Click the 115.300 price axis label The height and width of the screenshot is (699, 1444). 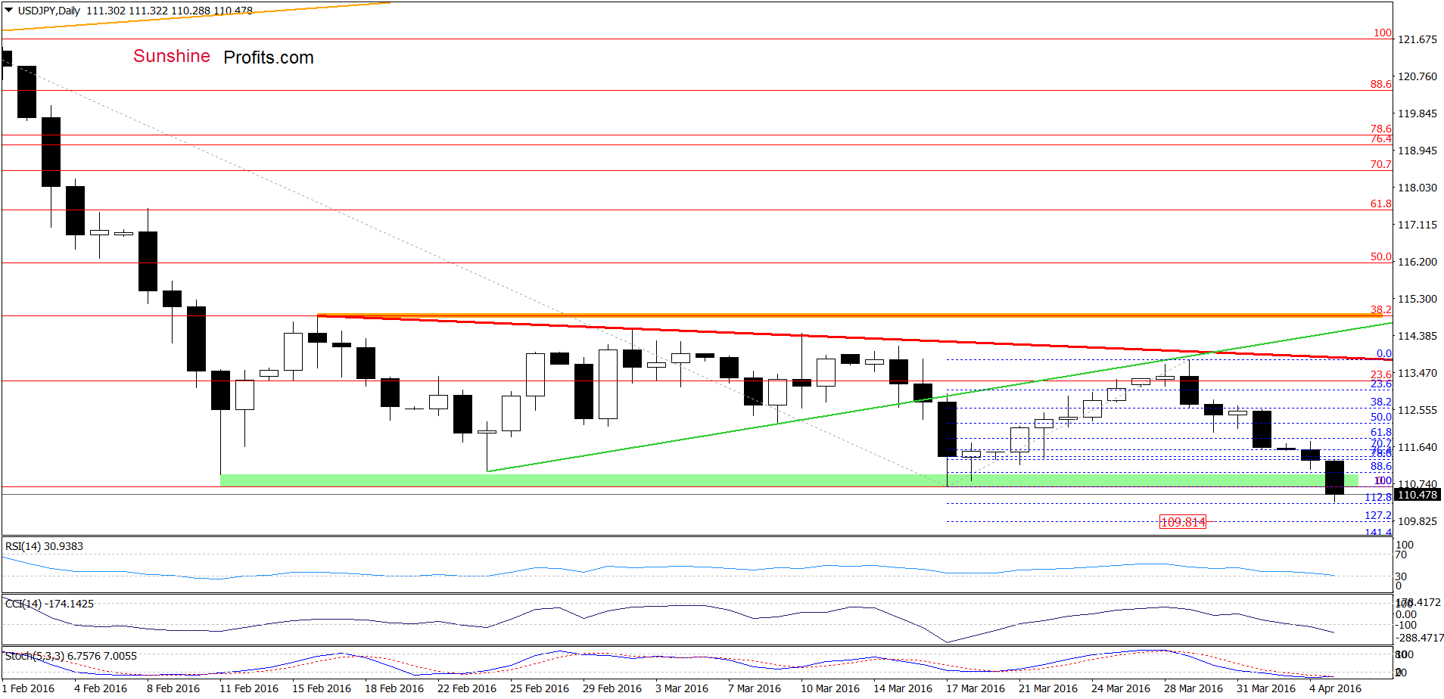point(1418,299)
